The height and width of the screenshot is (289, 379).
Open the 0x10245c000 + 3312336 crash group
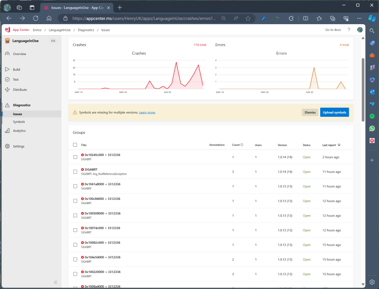click(x=102, y=155)
